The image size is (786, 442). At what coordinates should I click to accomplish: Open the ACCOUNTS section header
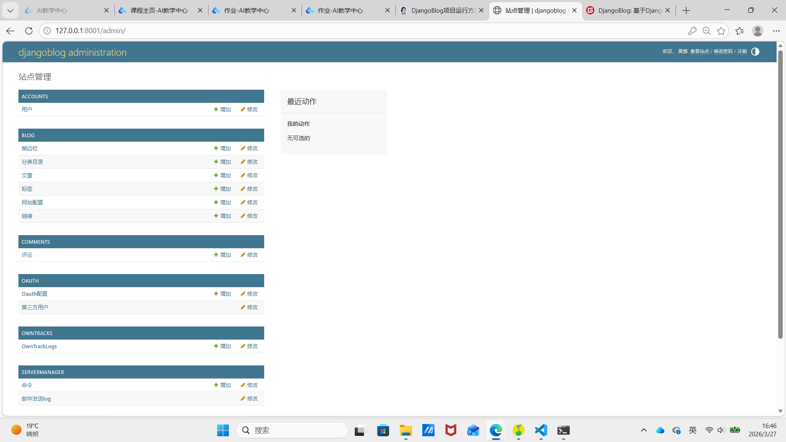tap(35, 97)
